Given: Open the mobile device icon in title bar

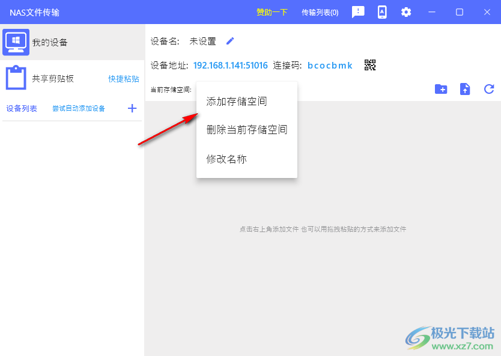Looking at the screenshot, I should tap(382, 12).
